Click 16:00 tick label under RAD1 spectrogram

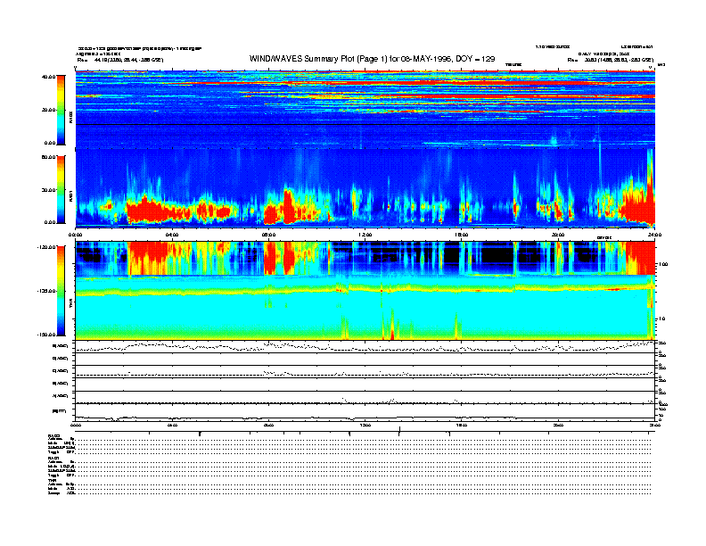462,235
